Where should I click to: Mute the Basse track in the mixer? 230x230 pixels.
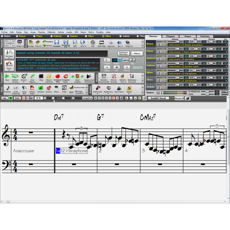(x=158, y=45)
